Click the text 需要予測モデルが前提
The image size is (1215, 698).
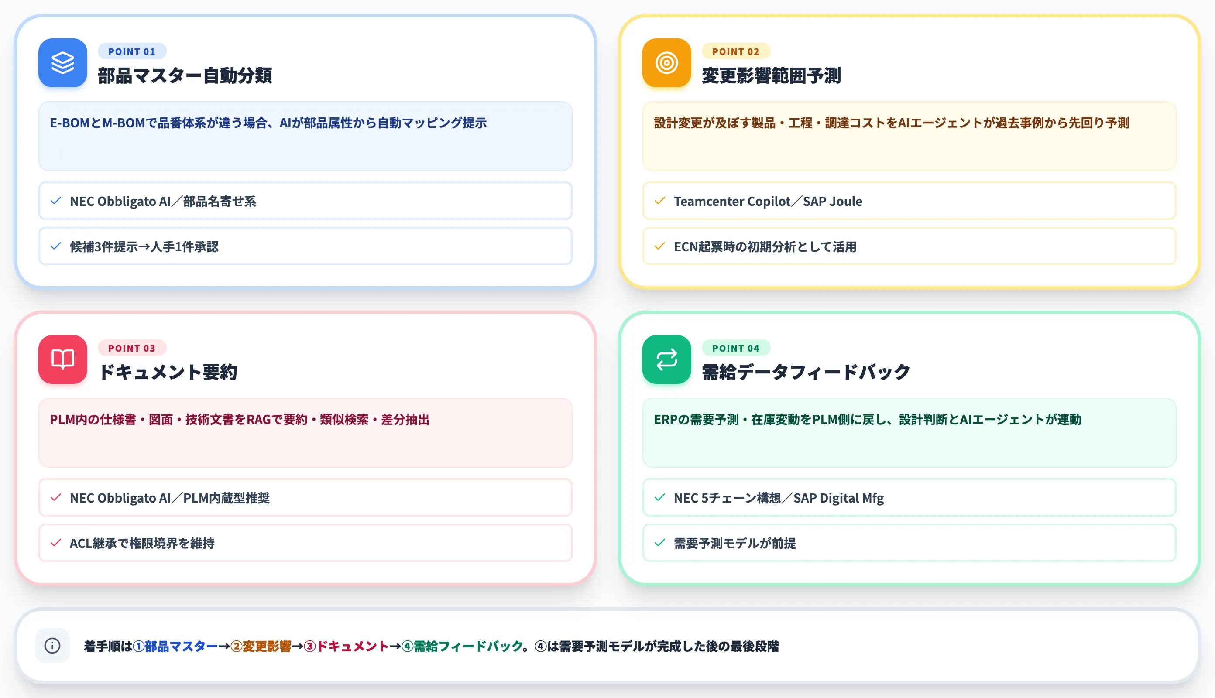coord(734,543)
